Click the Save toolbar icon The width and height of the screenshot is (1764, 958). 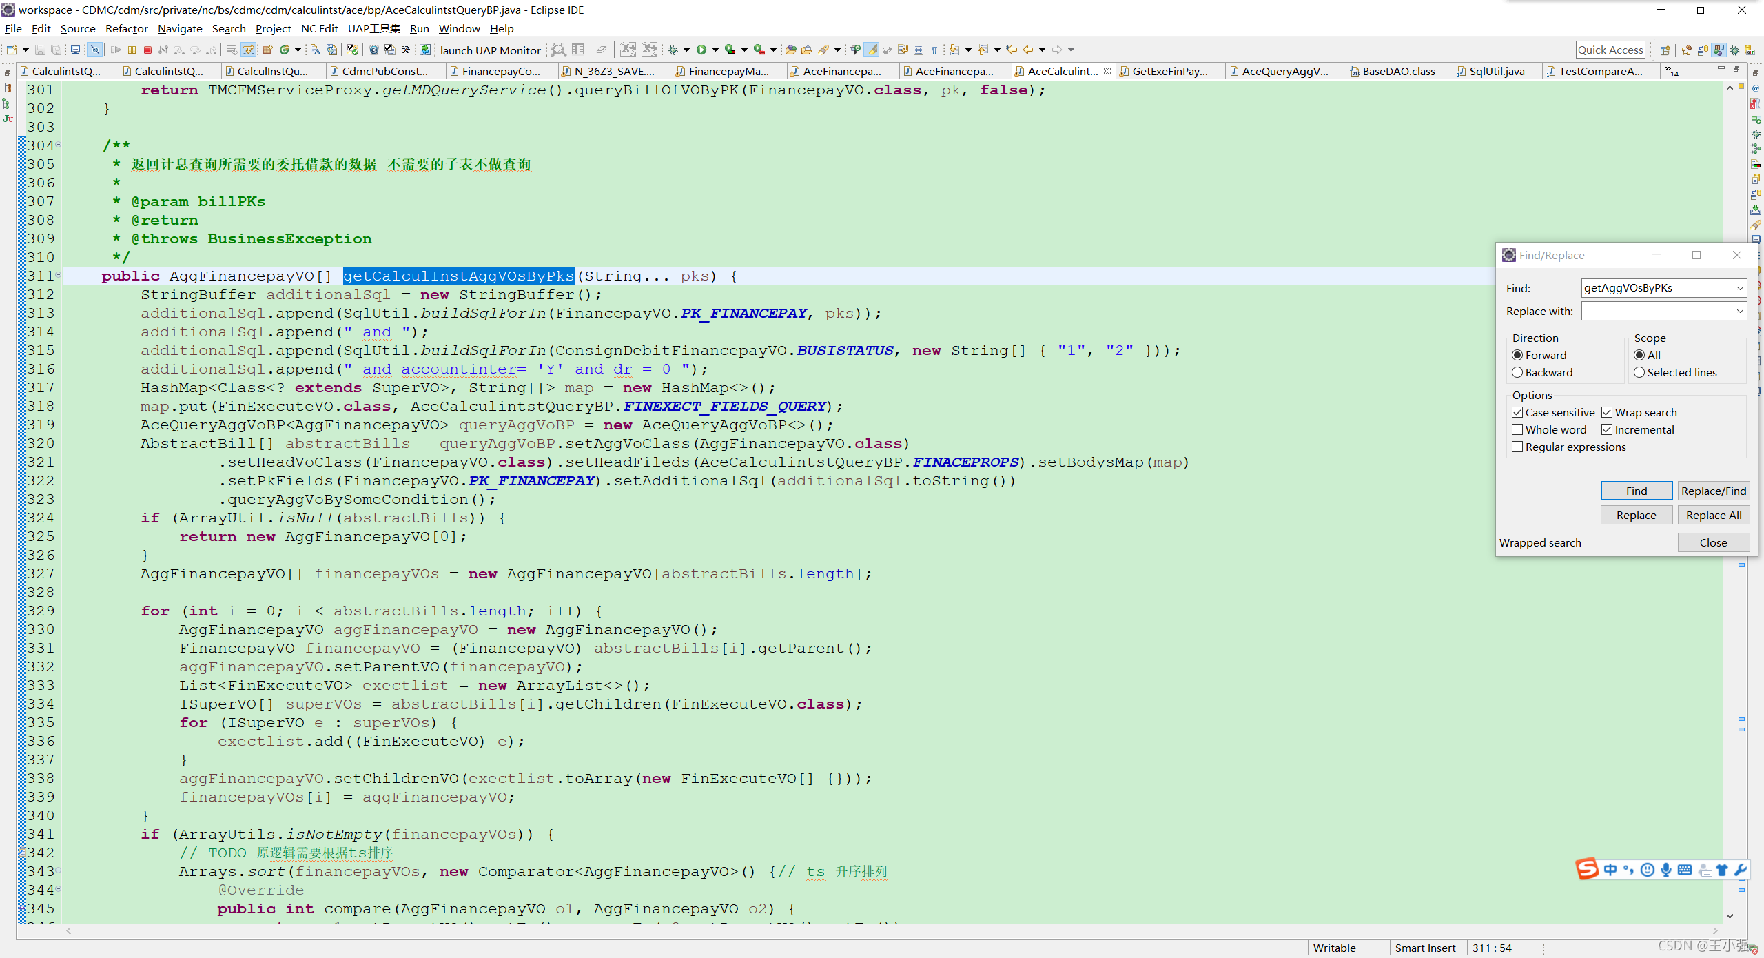click(40, 50)
